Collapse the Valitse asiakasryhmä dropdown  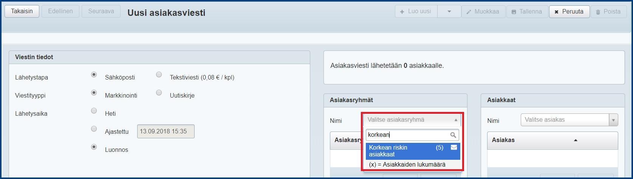(x=456, y=120)
